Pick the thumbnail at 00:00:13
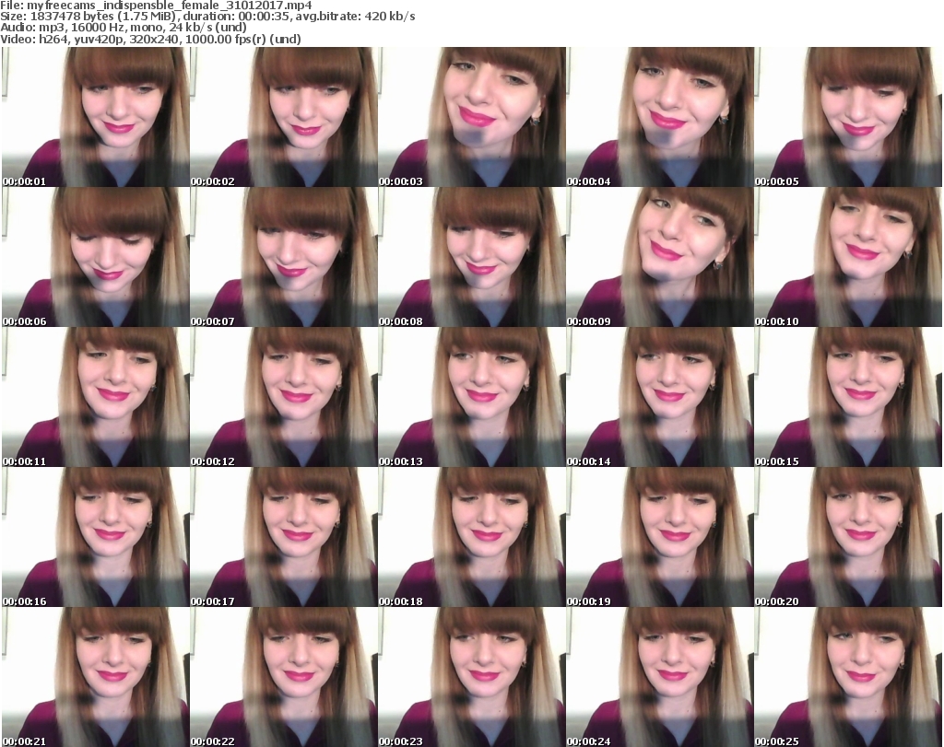This screenshot has width=944, height=747. (x=471, y=397)
